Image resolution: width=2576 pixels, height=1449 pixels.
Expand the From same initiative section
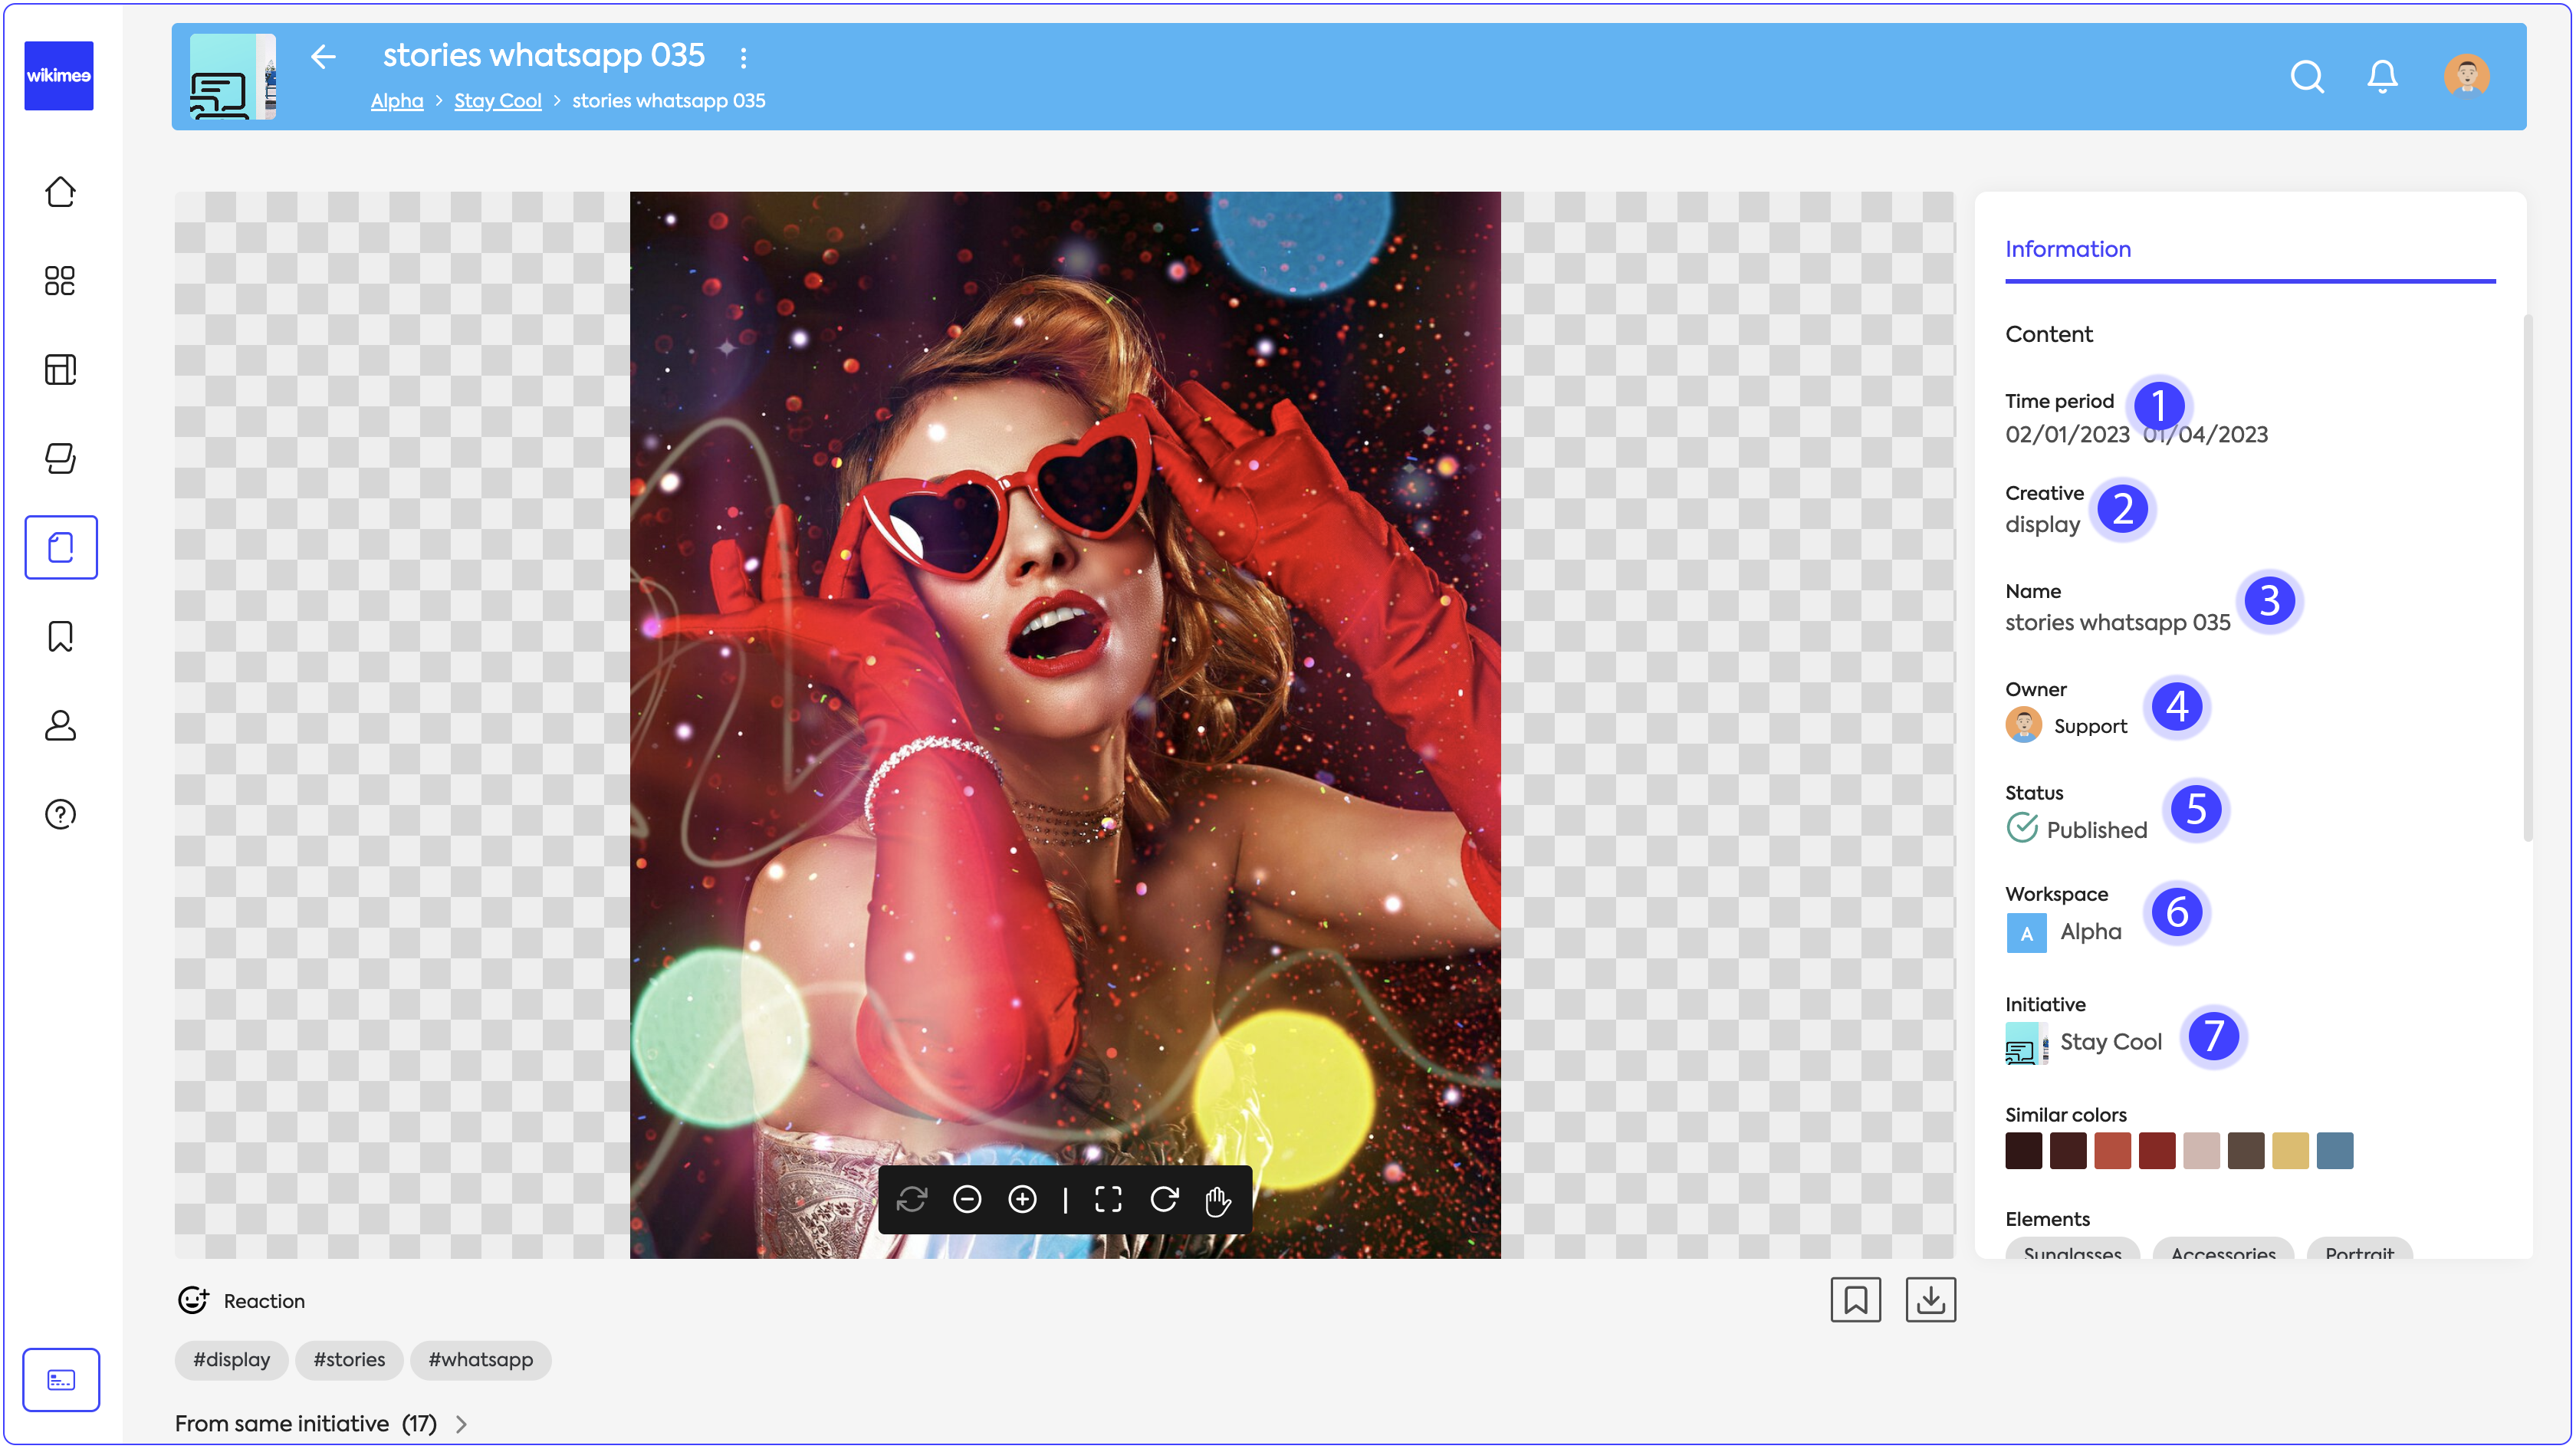(461, 1424)
